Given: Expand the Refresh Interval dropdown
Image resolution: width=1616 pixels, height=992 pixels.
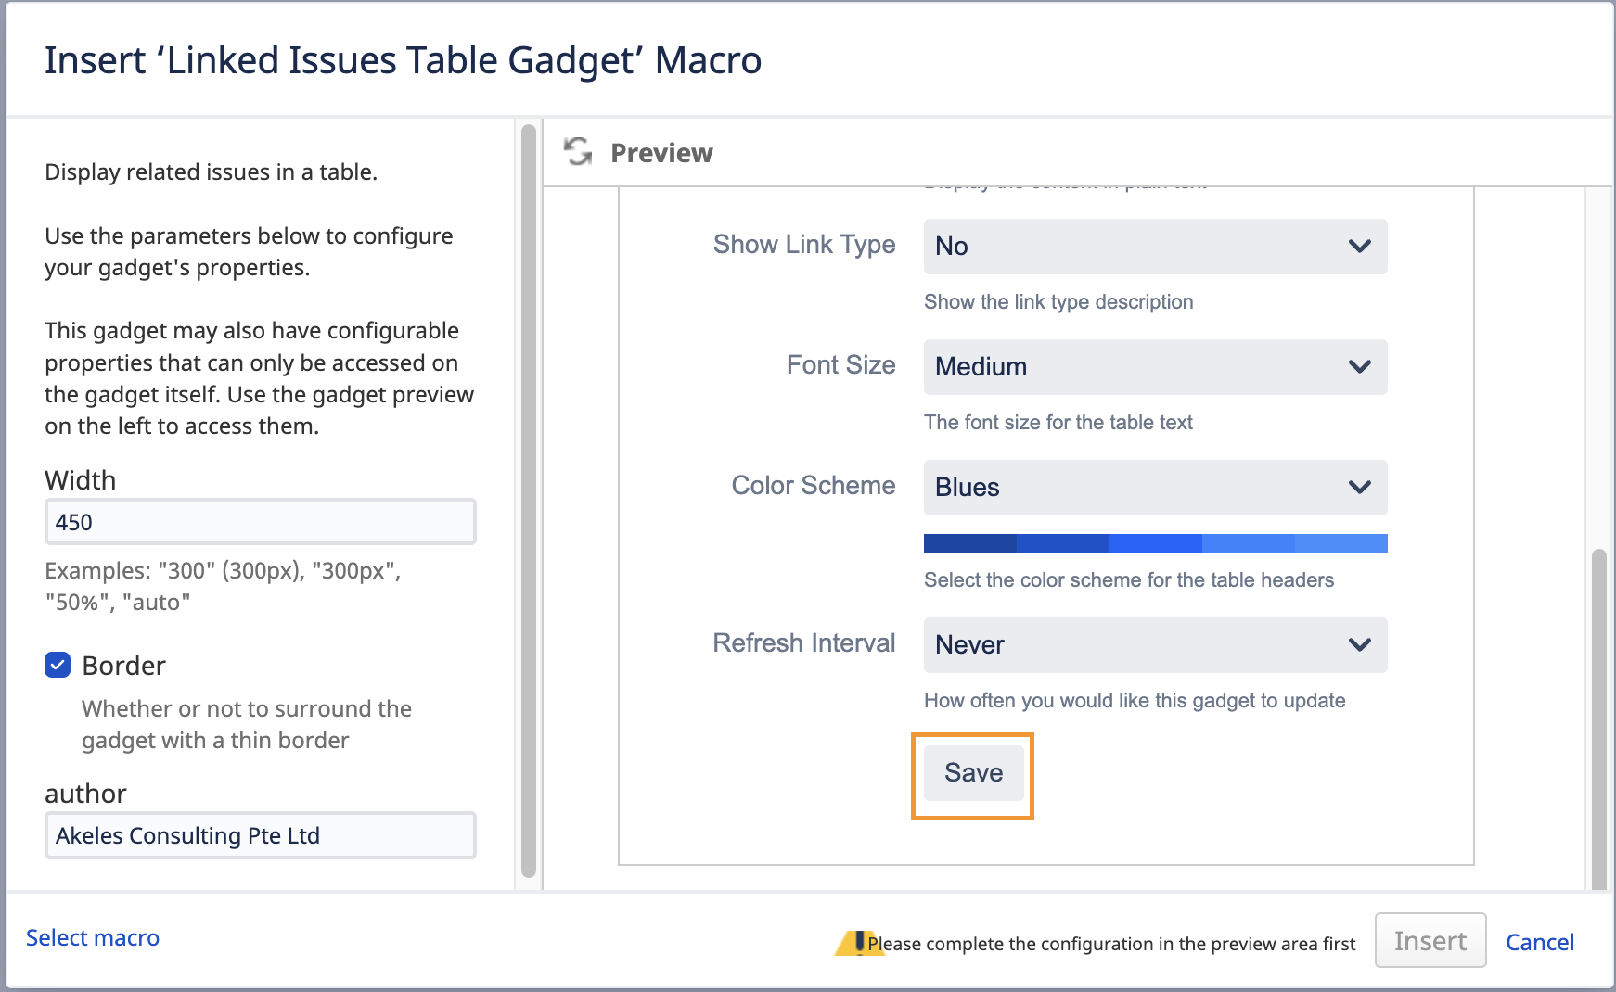Looking at the screenshot, I should pos(1154,645).
